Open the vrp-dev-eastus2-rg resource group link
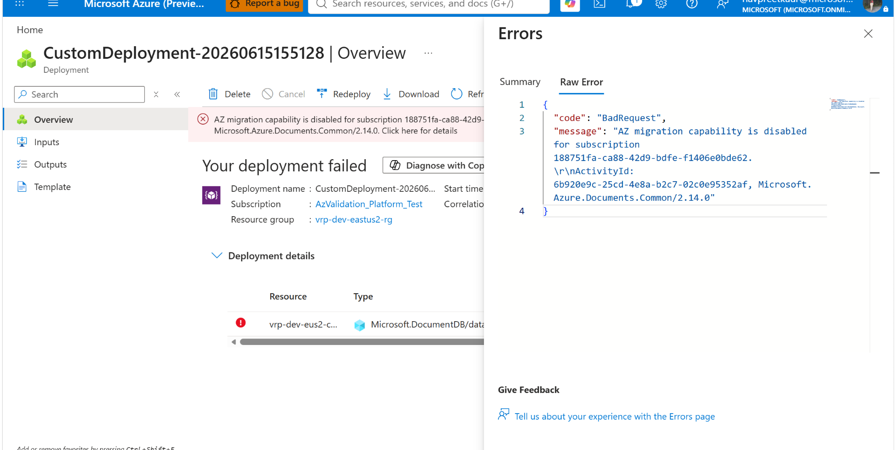896x450 pixels. point(354,219)
